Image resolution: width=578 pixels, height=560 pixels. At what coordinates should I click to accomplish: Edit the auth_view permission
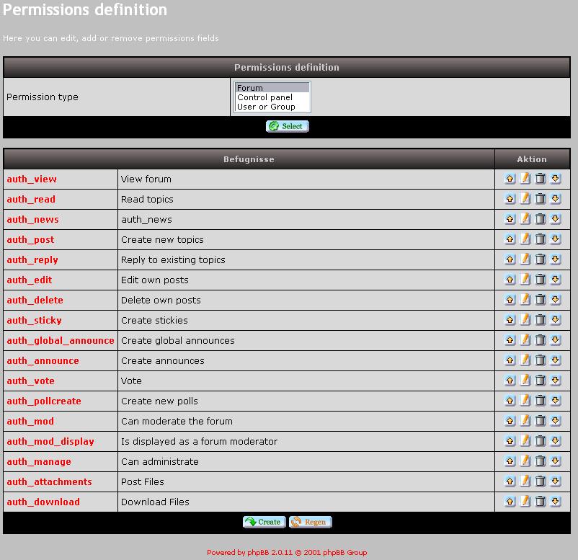point(525,179)
